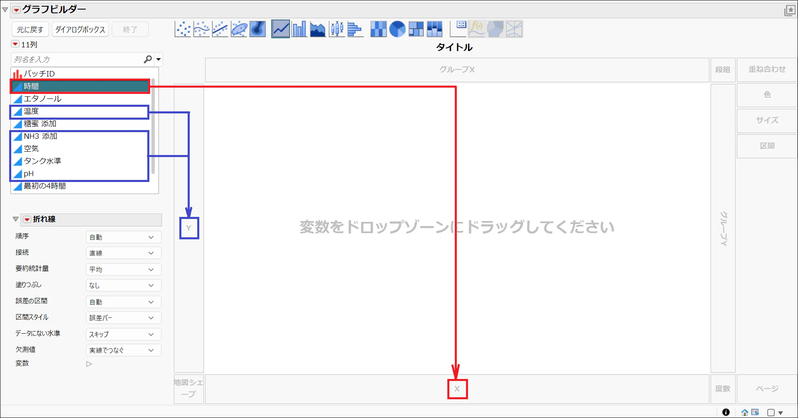This screenshot has width=798, height=418.
Task: Click the column list vertical scrollbar
Action: [153, 126]
